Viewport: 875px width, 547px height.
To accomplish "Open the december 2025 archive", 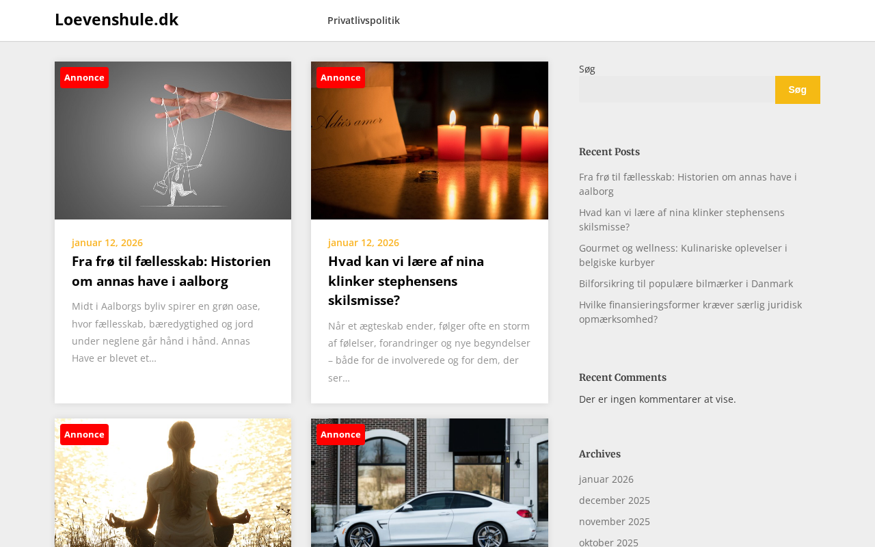I will pyautogui.click(x=615, y=500).
